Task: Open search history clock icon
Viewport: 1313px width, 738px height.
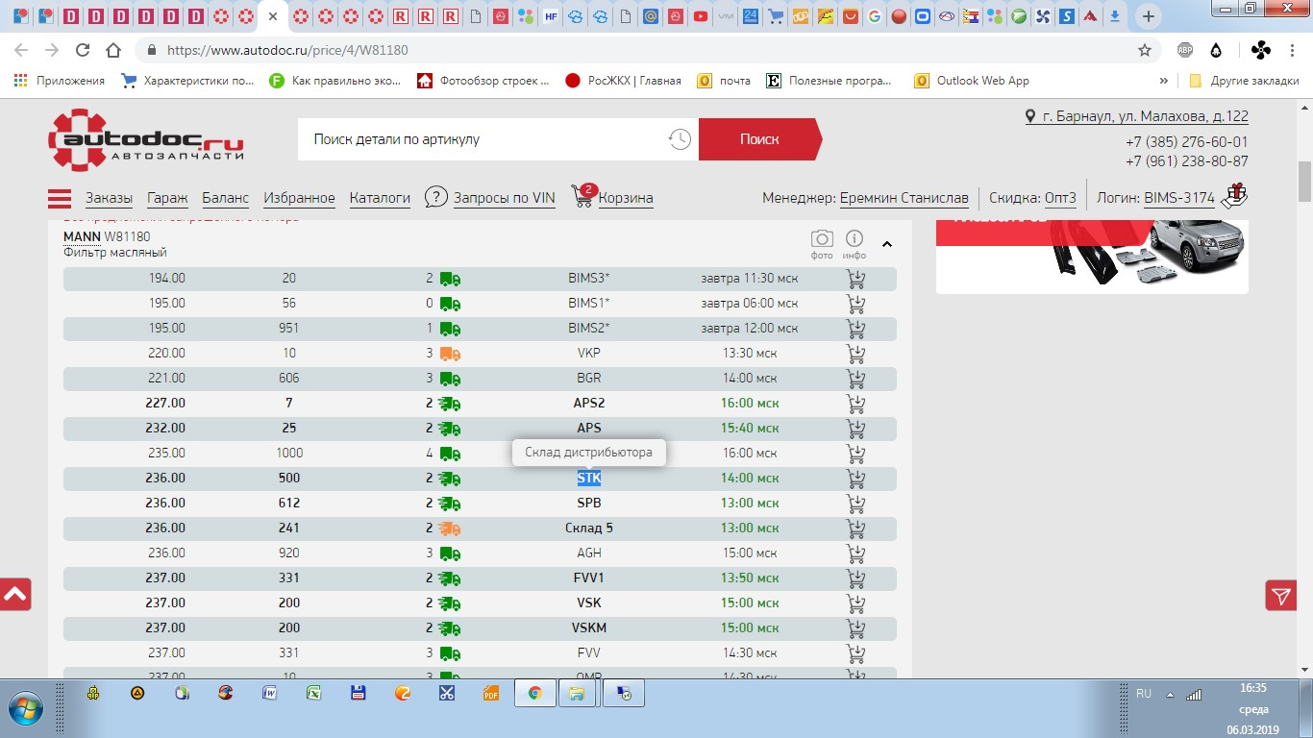Action: [680, 139]
